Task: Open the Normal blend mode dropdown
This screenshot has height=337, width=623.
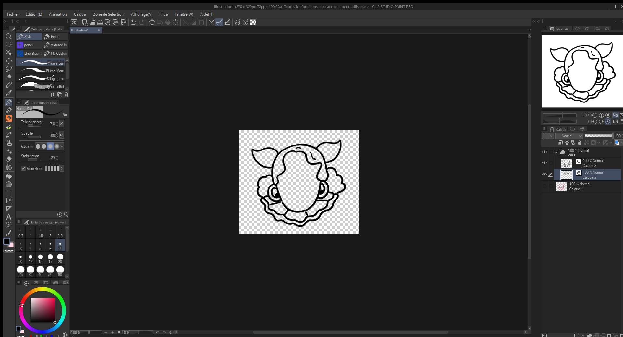Action: pos(569,136)
